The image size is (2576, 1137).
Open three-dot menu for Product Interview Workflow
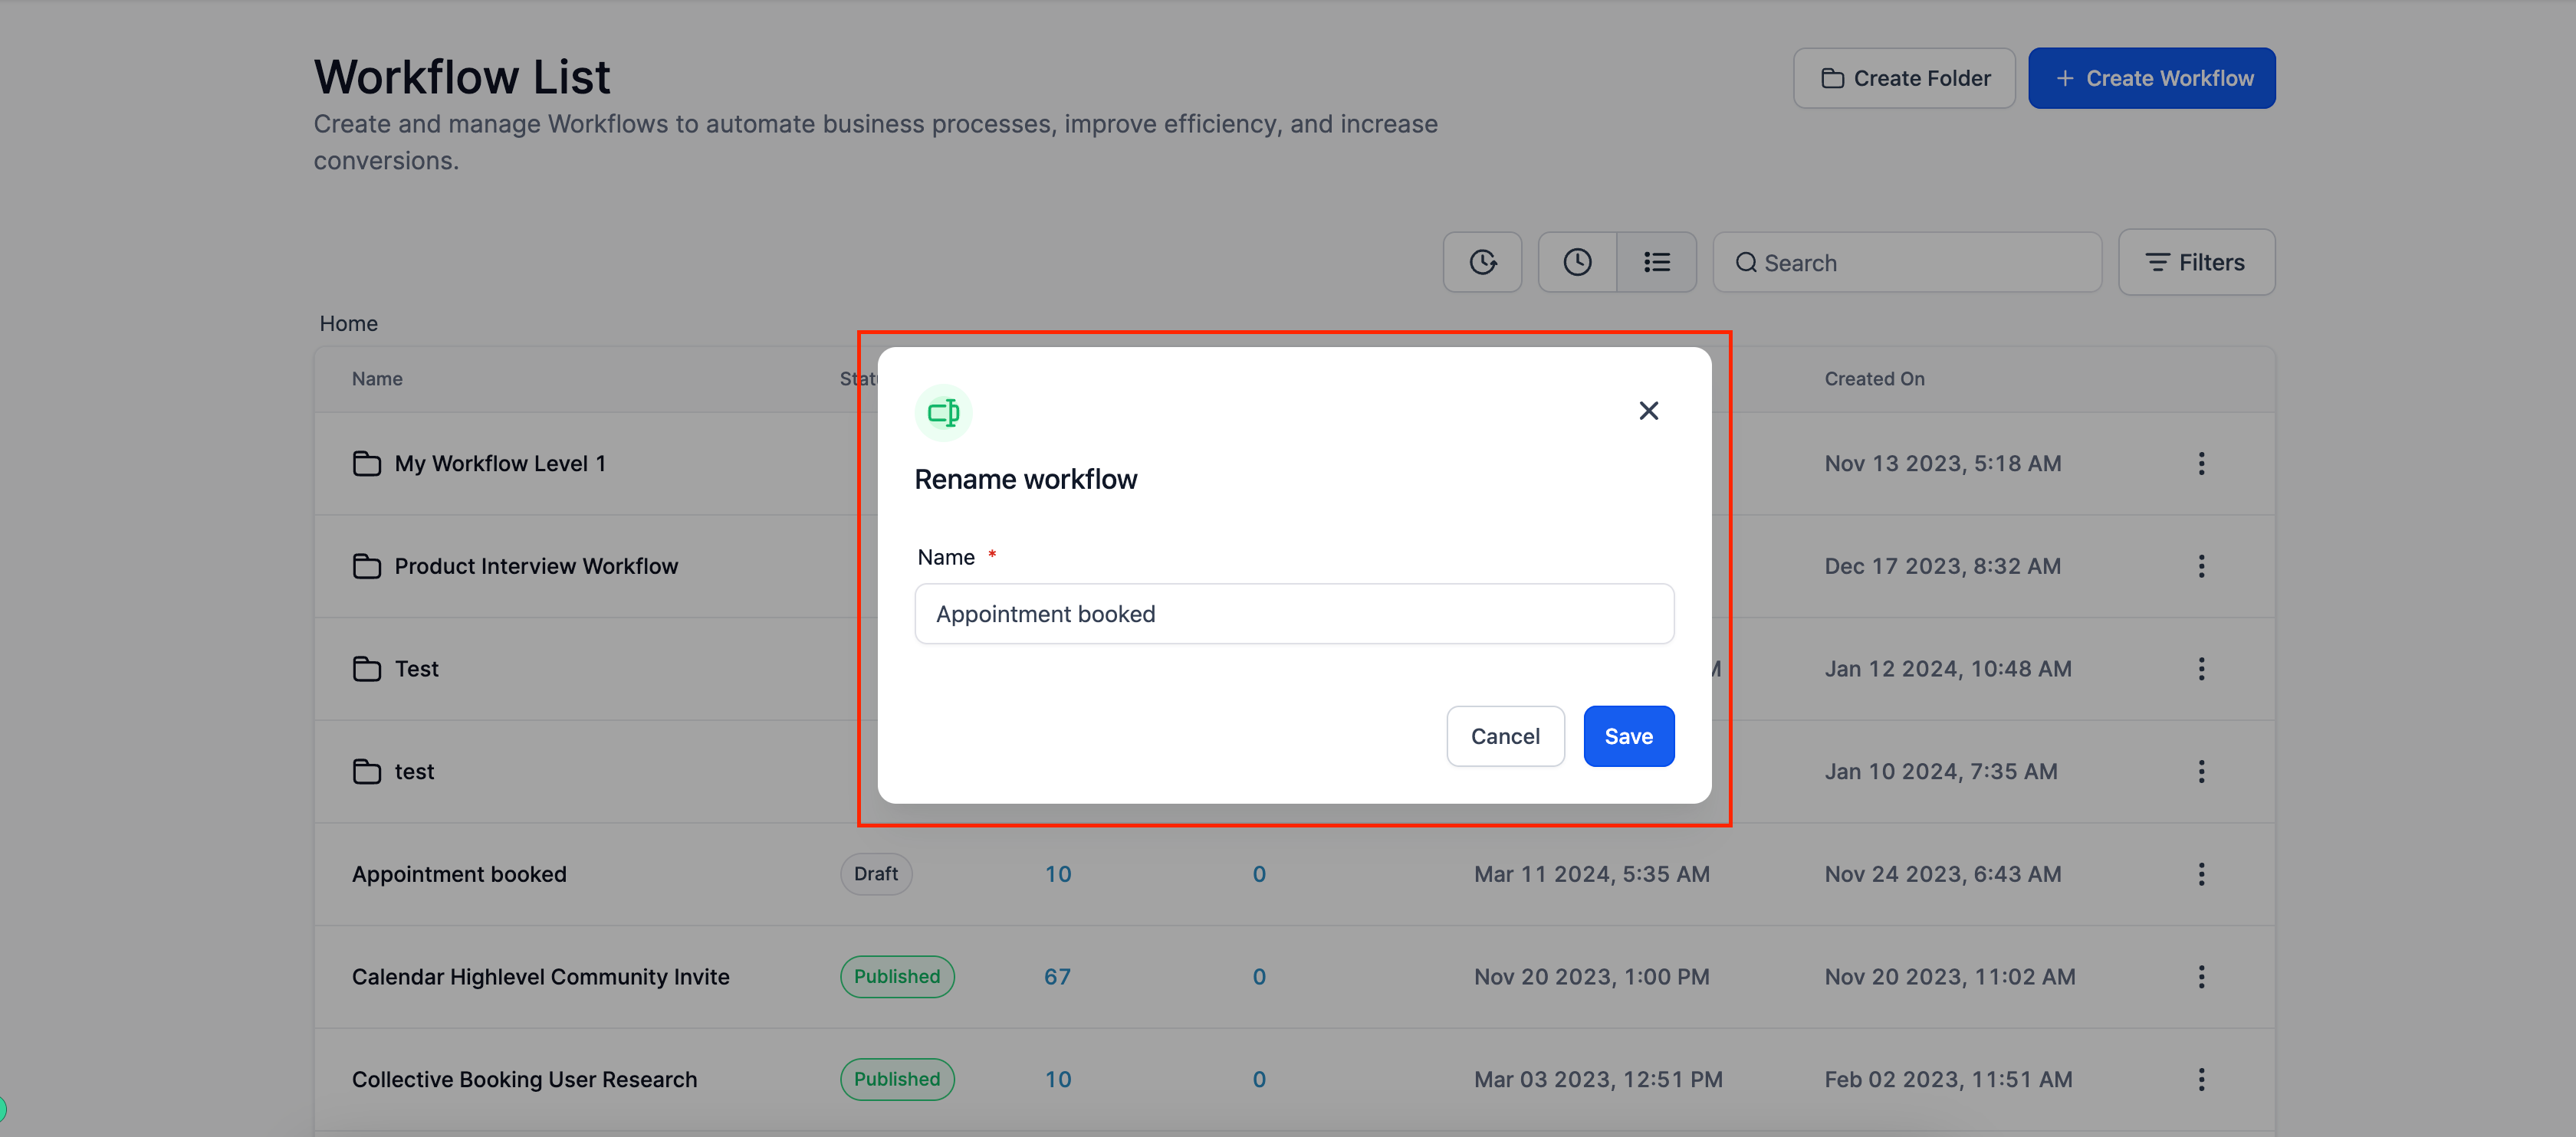click(x=2200, y=566)
